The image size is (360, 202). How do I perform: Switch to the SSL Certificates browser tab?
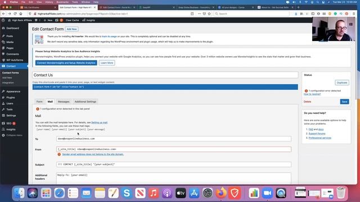38,7
